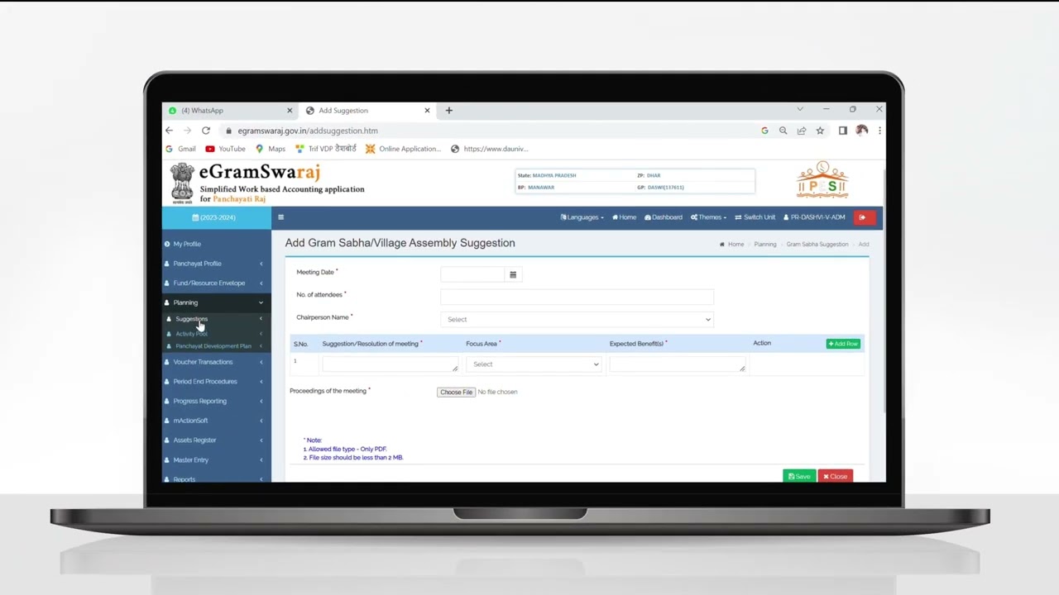Open the Focus Area select dropdown

click(534, 364)
